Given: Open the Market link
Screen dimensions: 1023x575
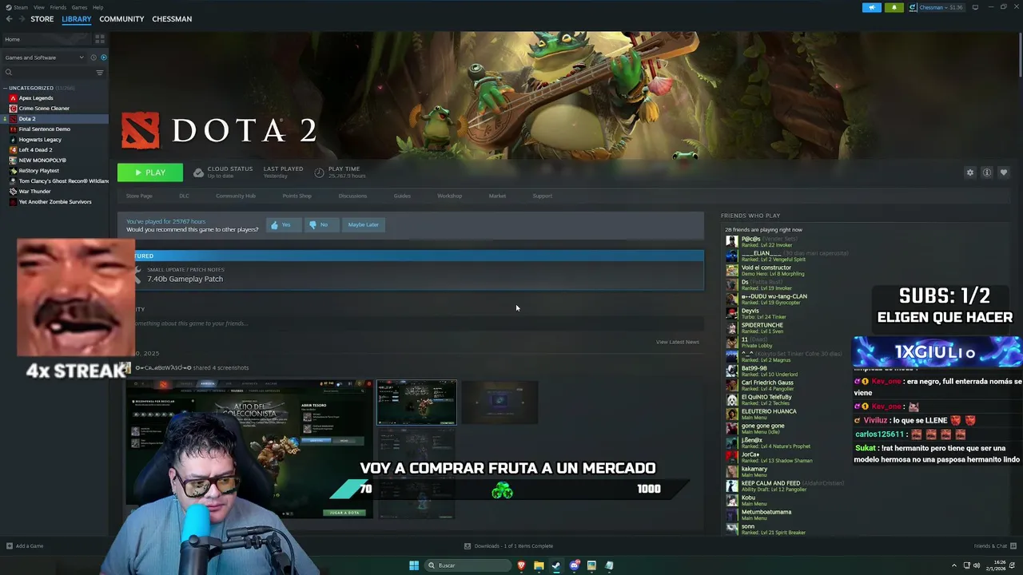Looking at the screenshot, I should 497,196.
